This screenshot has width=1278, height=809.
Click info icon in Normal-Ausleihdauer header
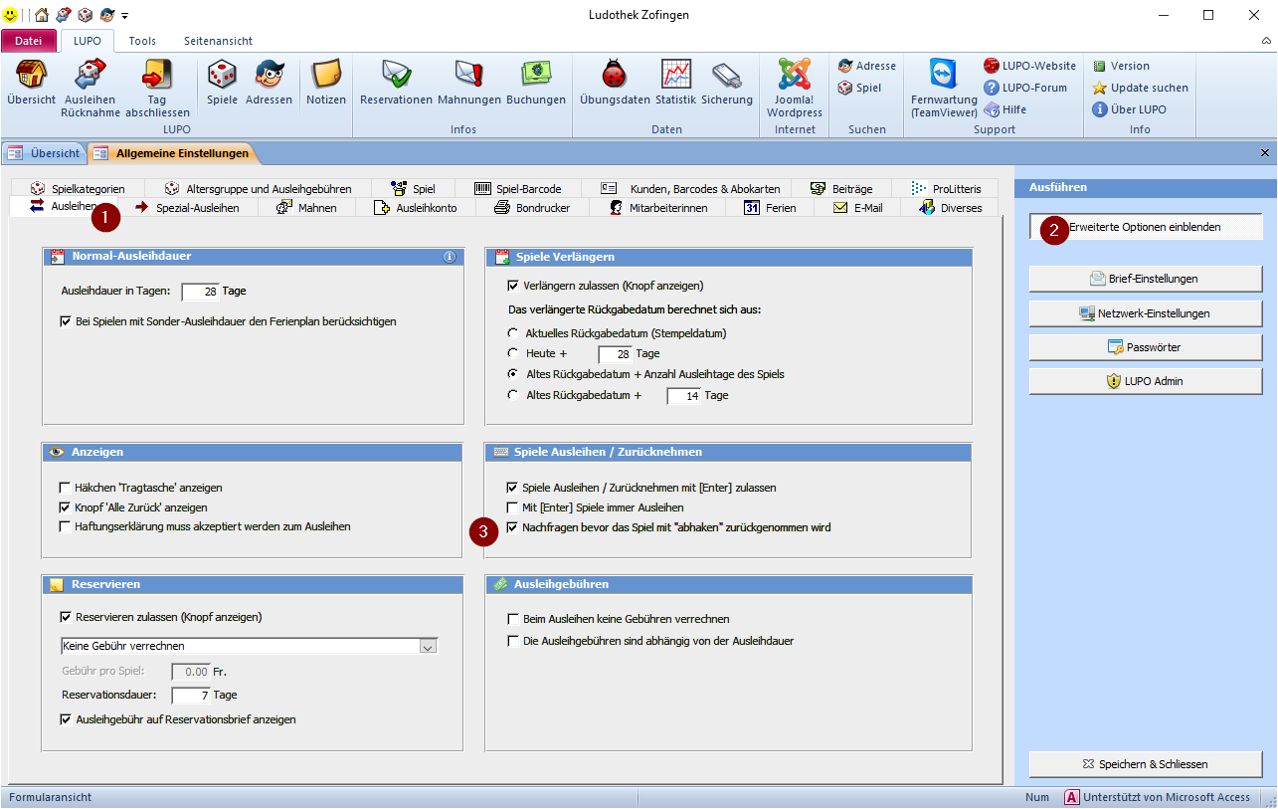click(x=450, y=257)
